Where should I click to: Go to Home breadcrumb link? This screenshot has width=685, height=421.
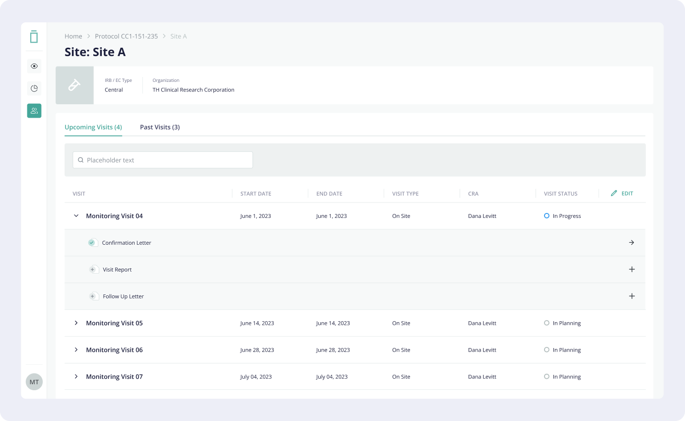(73, 36)
